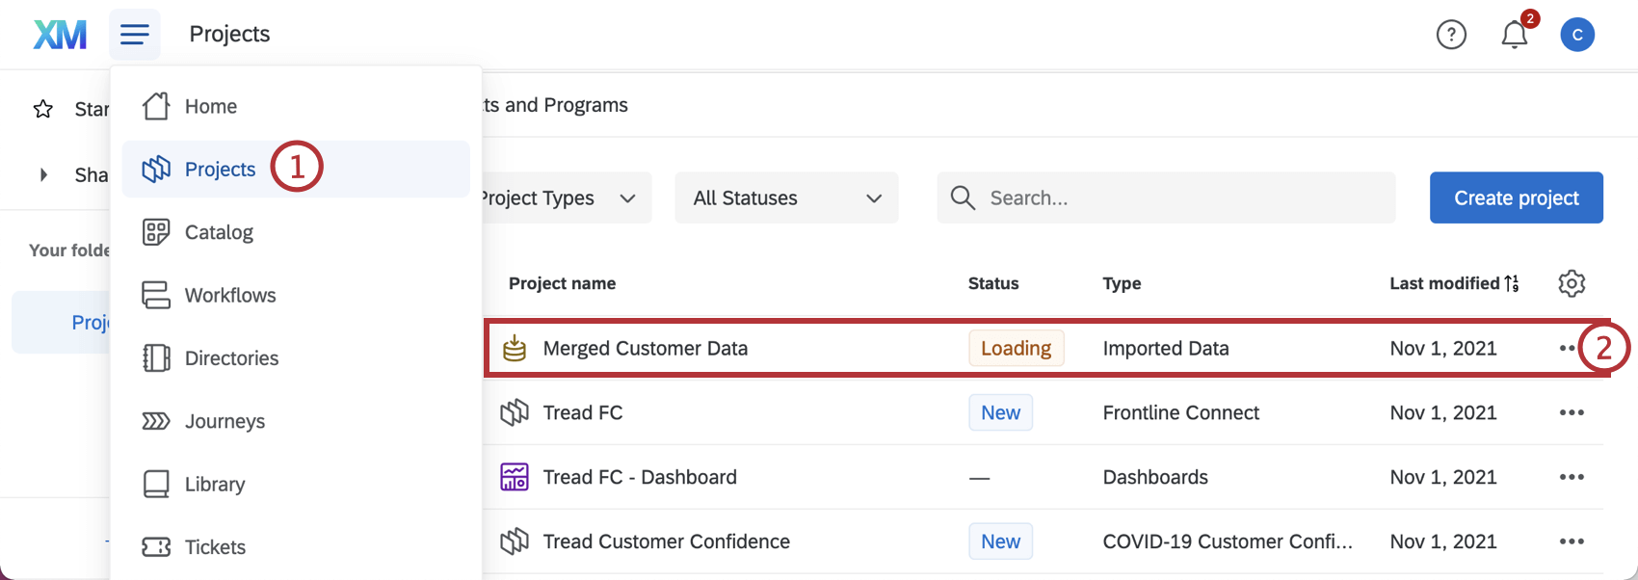1638x580 pixels.
Task: Open the Project Types dropdown
Action: tap(564, 198)
